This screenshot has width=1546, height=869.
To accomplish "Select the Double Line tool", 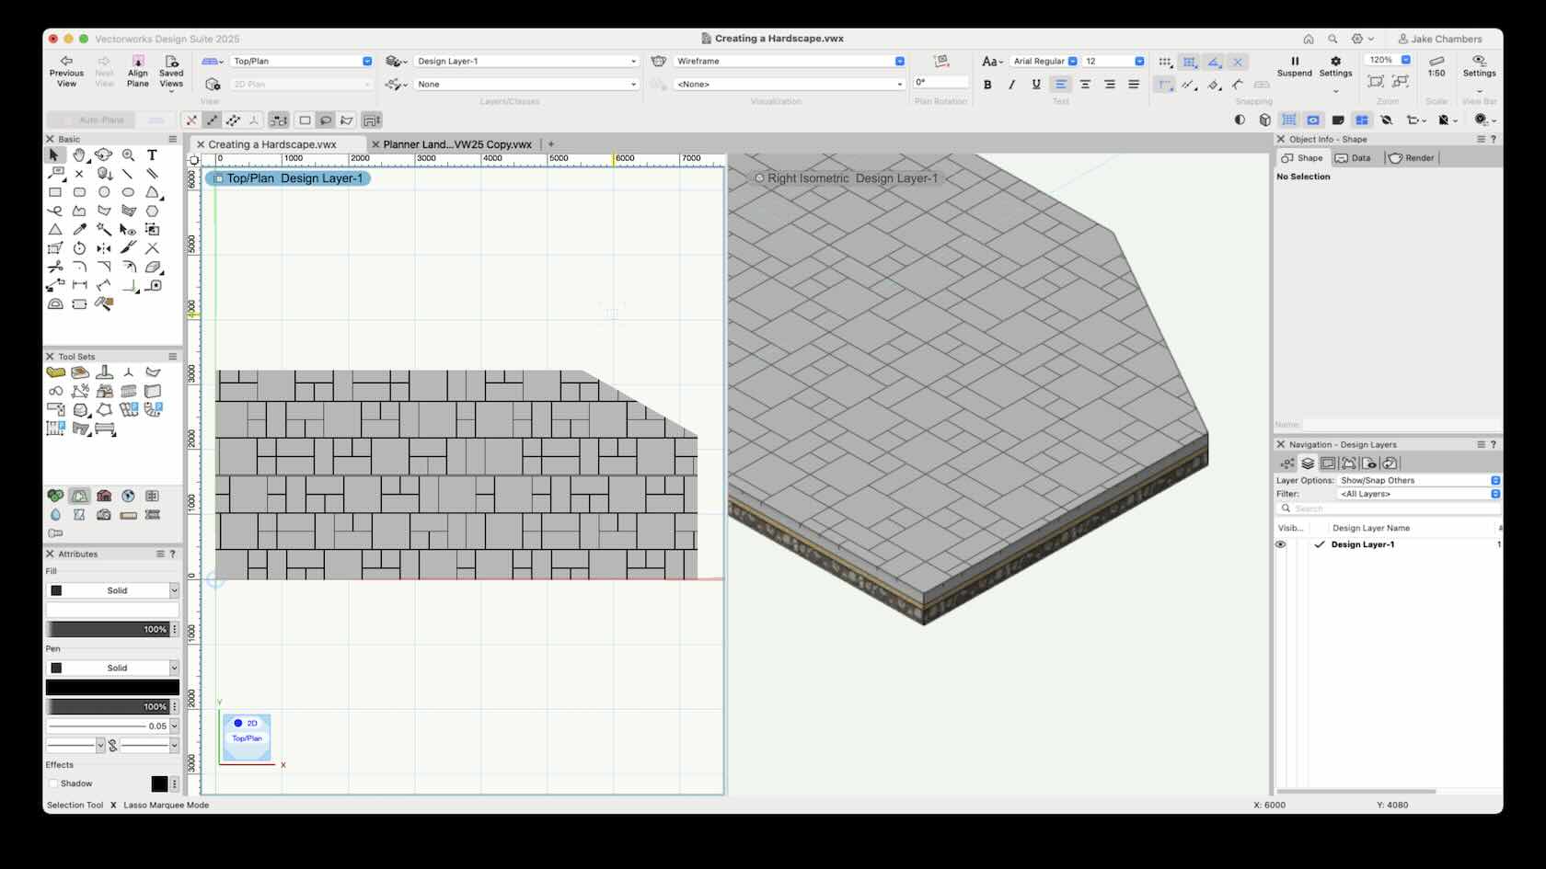I will pyautogui.click(x=153, y=174).
